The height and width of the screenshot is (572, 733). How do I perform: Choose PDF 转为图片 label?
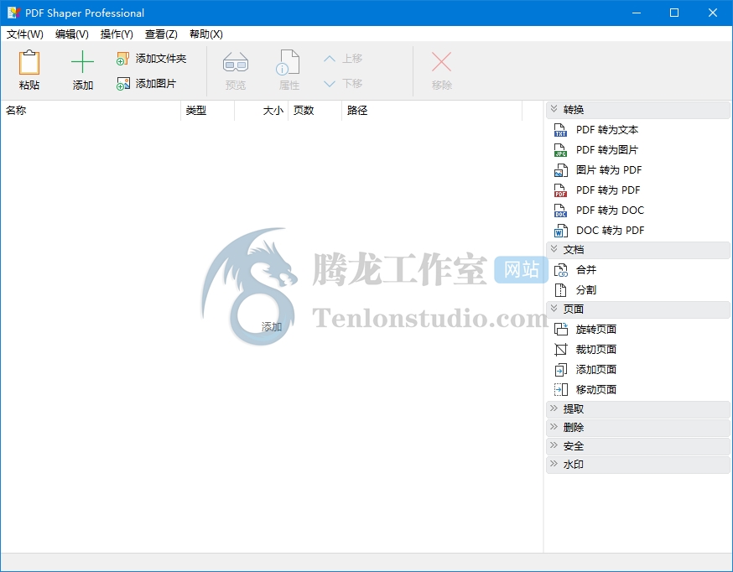pyautogui.click(x=607, y=150)
